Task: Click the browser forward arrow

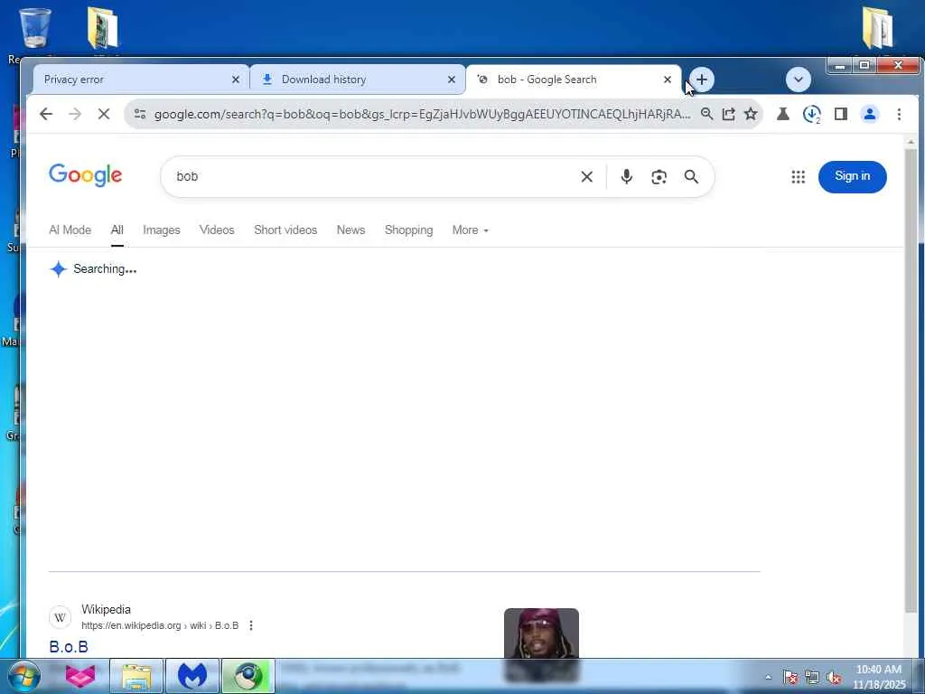Action: pyautogui.click(x=75, y=114)
